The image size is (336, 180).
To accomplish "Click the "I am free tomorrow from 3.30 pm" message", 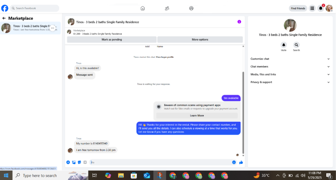I will tap(96, 150).
